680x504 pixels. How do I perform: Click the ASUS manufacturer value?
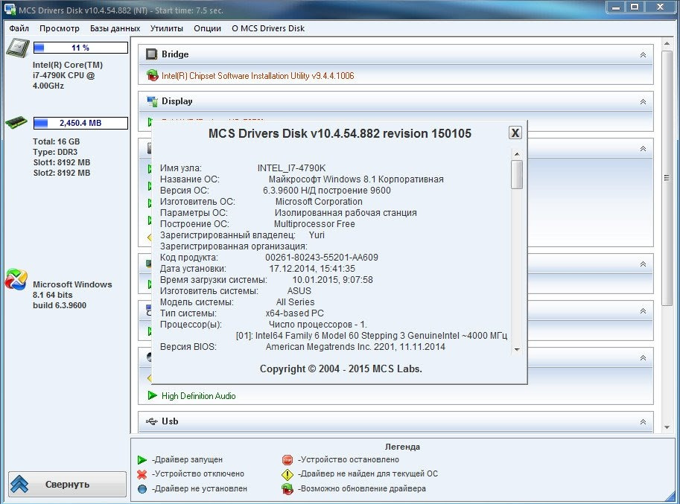tap(299, 291)
